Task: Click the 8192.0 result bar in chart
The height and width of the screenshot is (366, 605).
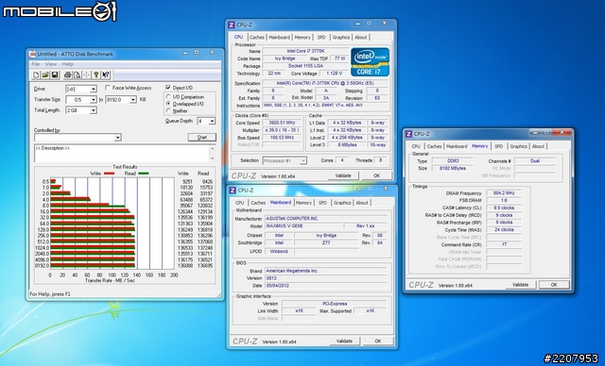Action: tap(93, 266)
